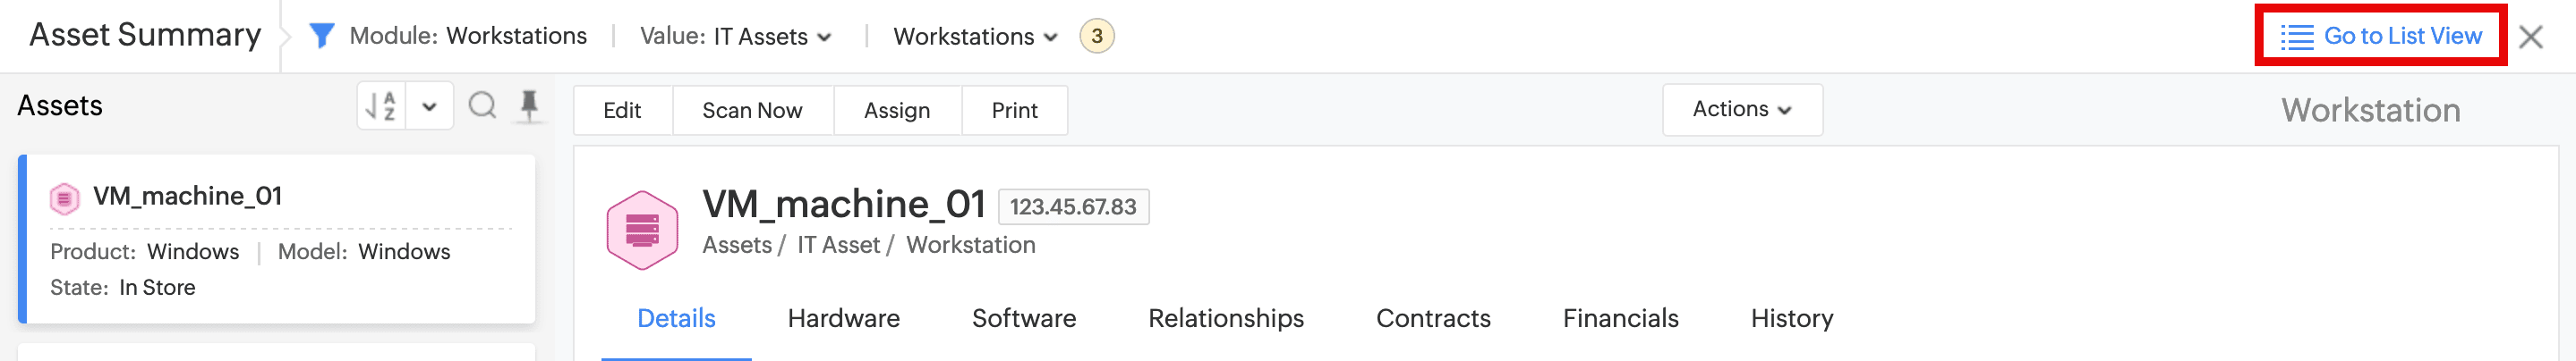Image resolution: width=2576 pixels, height=361 pixels.
Task: Open the Workstations filter dropdown
Action: [x=1050, y=37]
